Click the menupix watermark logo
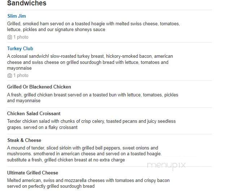This screenshot has width=231, height=195. coord(166,165)
